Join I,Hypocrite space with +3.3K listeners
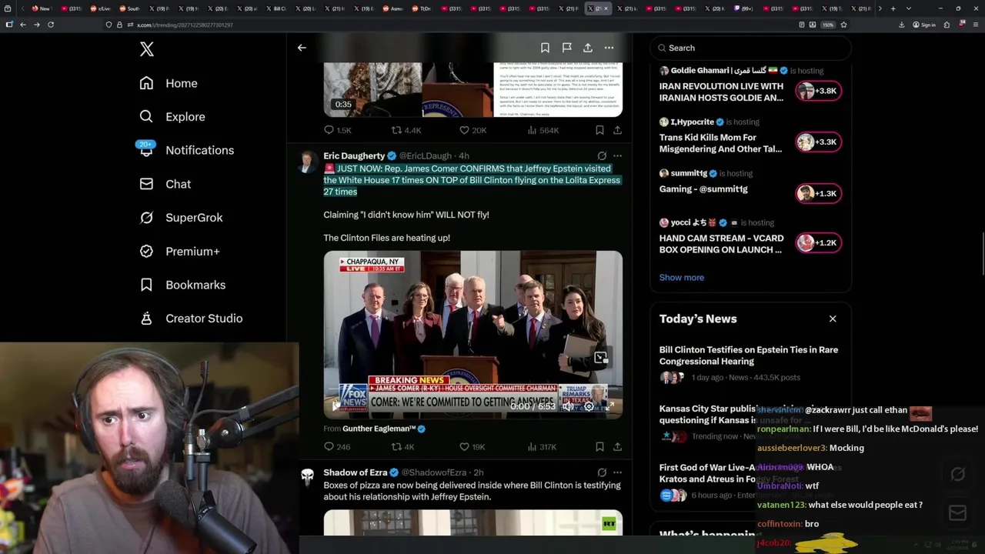Viewport: 985px width, 554px height. pos(818,142)
